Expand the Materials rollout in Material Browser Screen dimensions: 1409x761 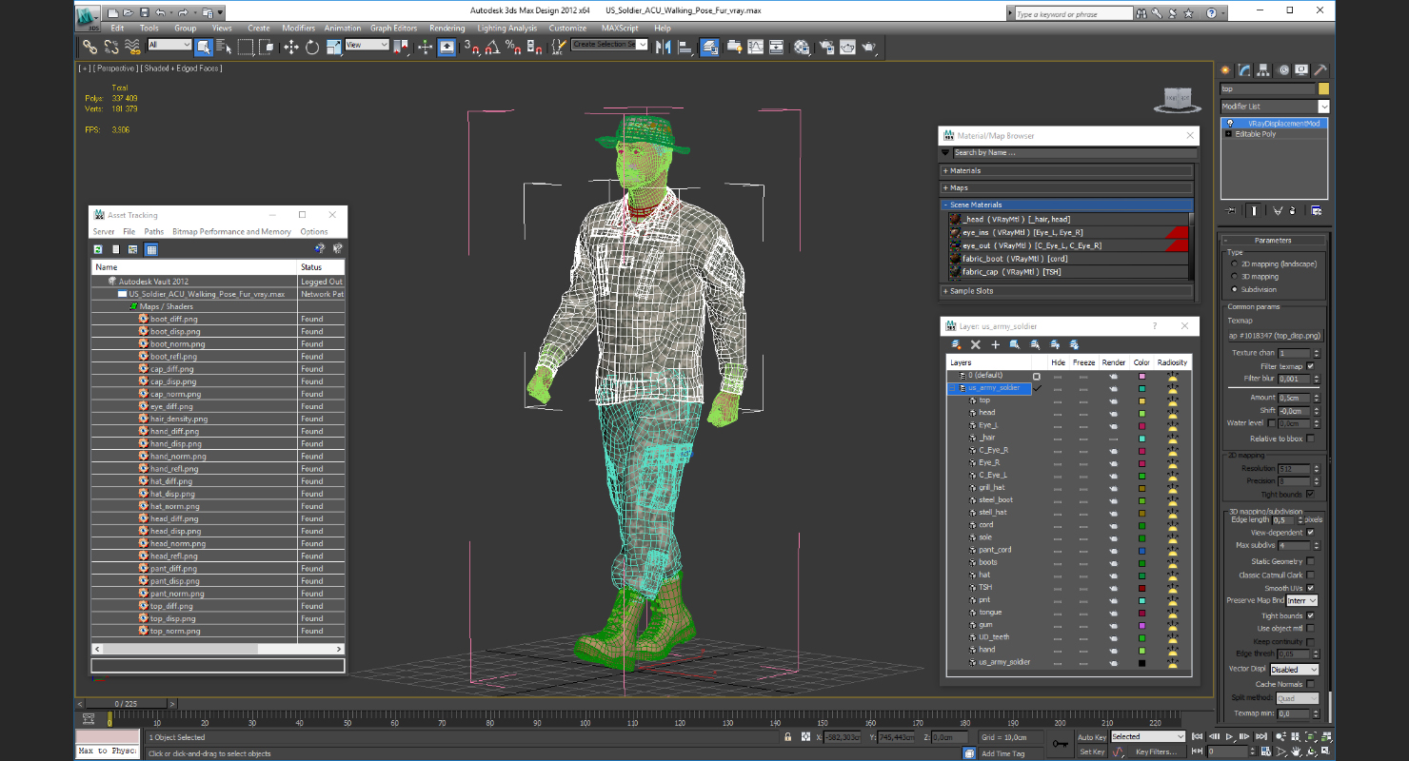pyautogui.click(x=965, y=171)
